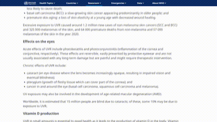Image resolution: width=217 pixels, height=122 pixels.
Task: Click the age-related macular degeneration sentence
Action: (x=92, y=94)
